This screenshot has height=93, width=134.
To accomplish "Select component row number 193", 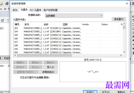I will point(68,28).
